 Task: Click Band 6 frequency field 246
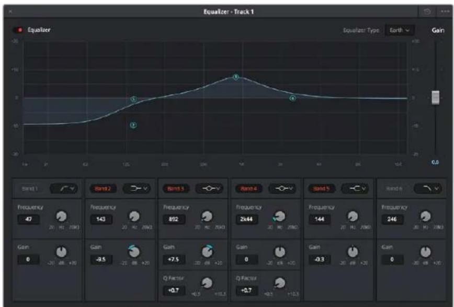click(x=392, y=219)
